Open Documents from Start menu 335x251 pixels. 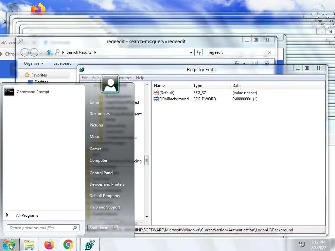(99, 114)
